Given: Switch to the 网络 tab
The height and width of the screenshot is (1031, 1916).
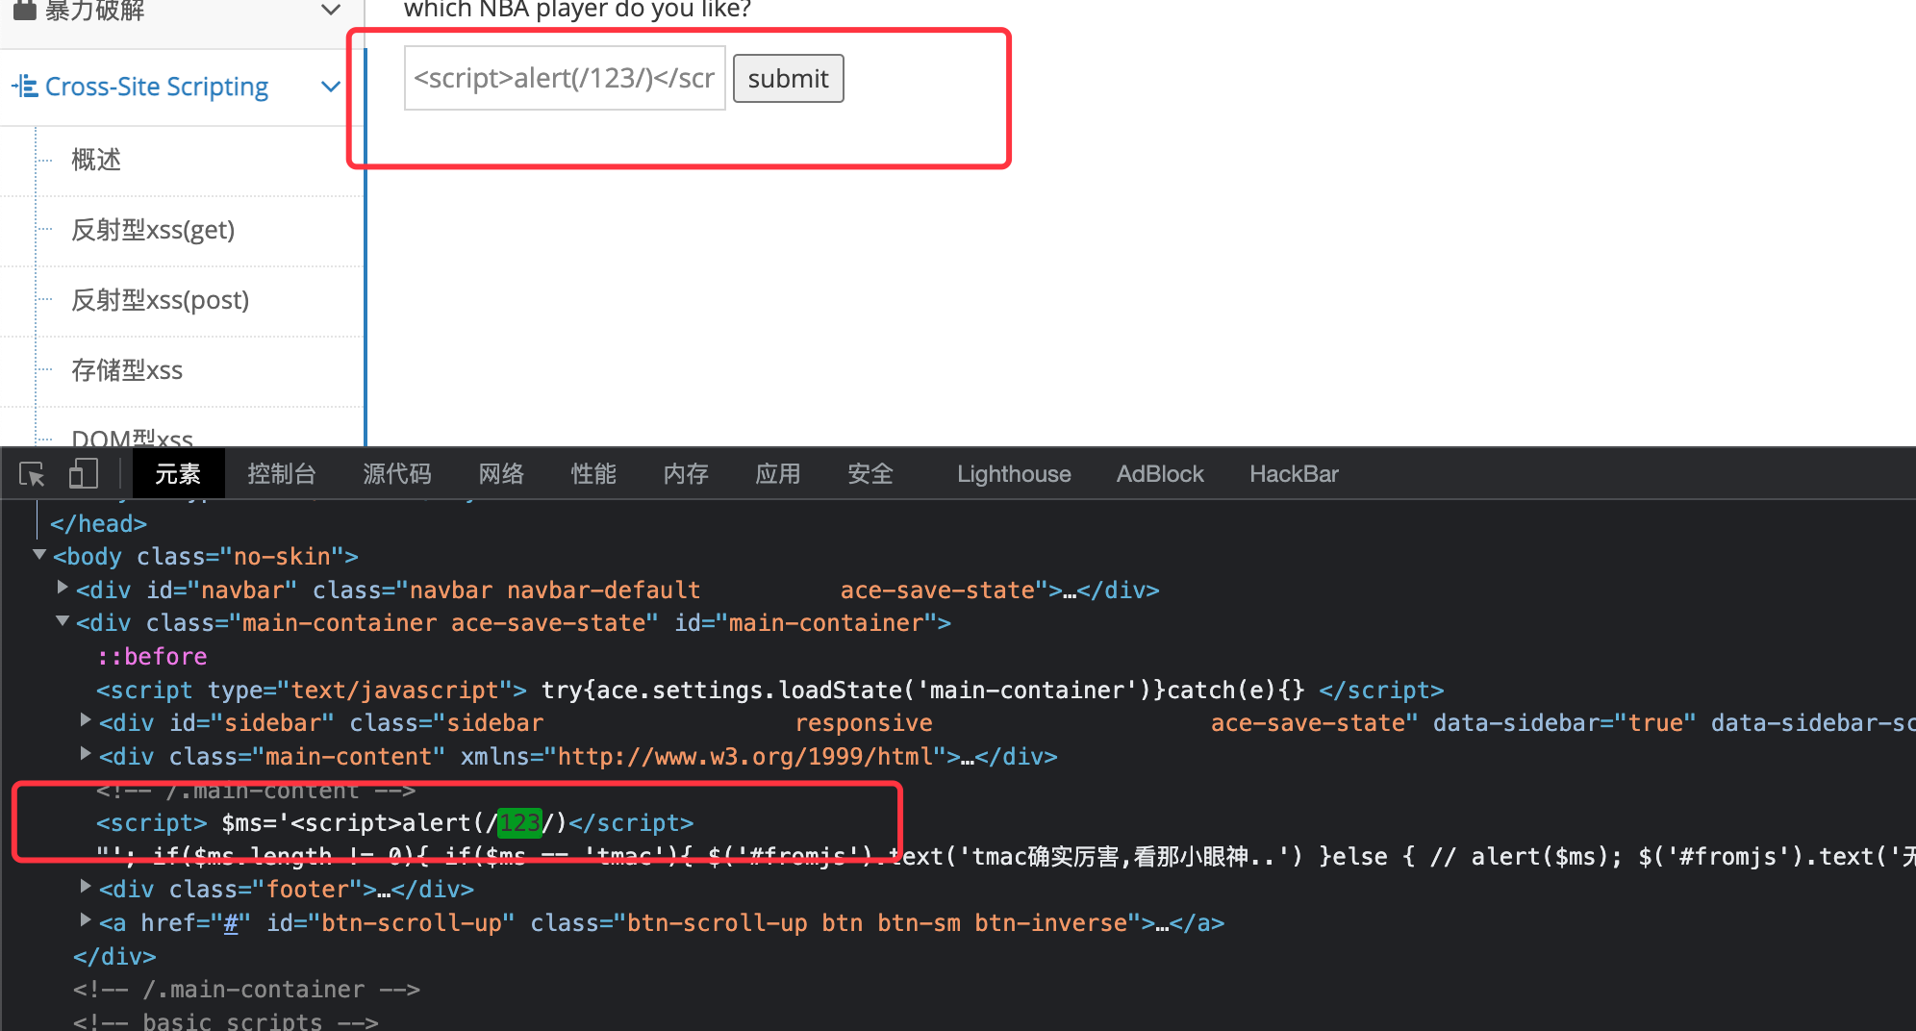Looking at the screenshot, I should click(501, 474).
